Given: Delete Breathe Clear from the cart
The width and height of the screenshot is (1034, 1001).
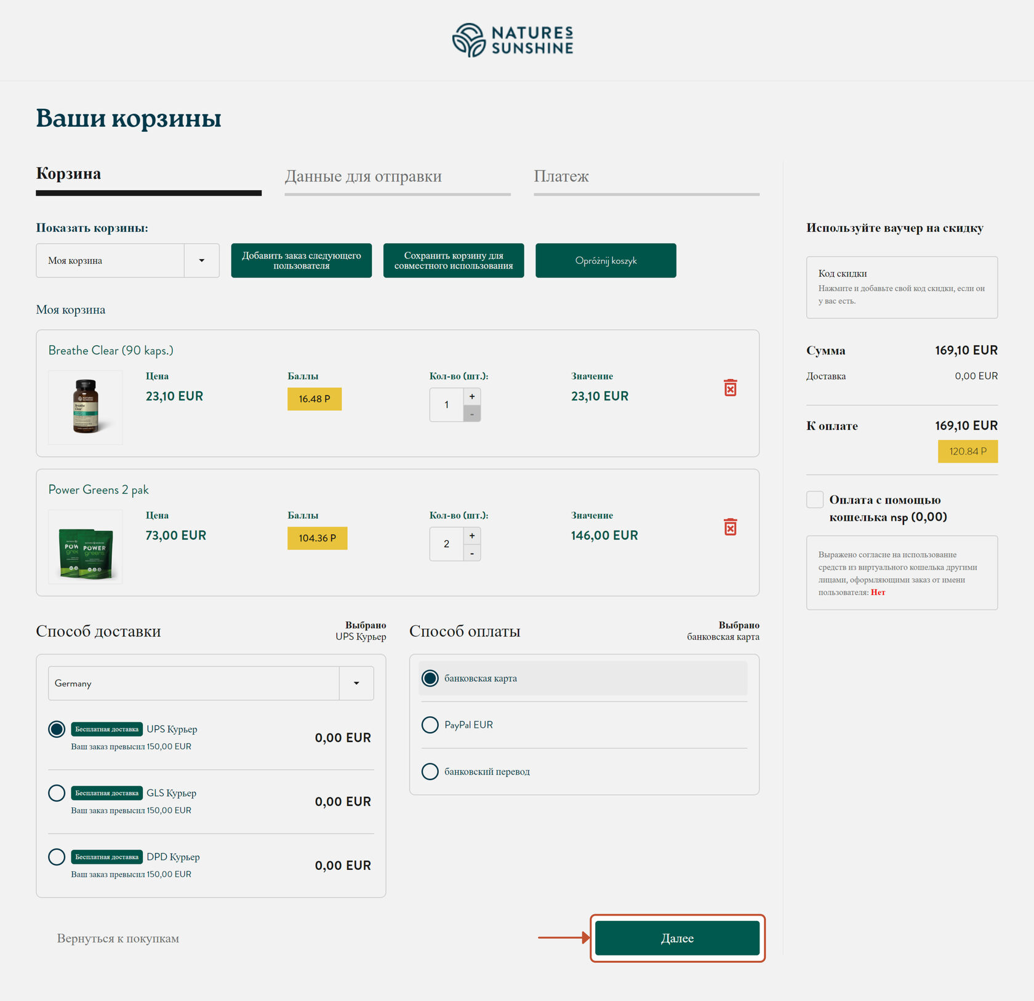Looking at the screenshot, I should (x=730, y=388).
